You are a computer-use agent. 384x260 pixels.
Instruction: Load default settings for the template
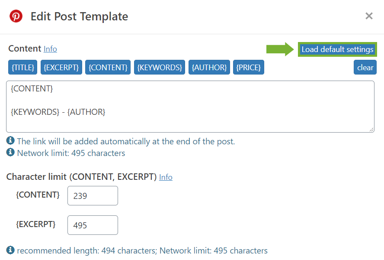[x=337, y=49]
